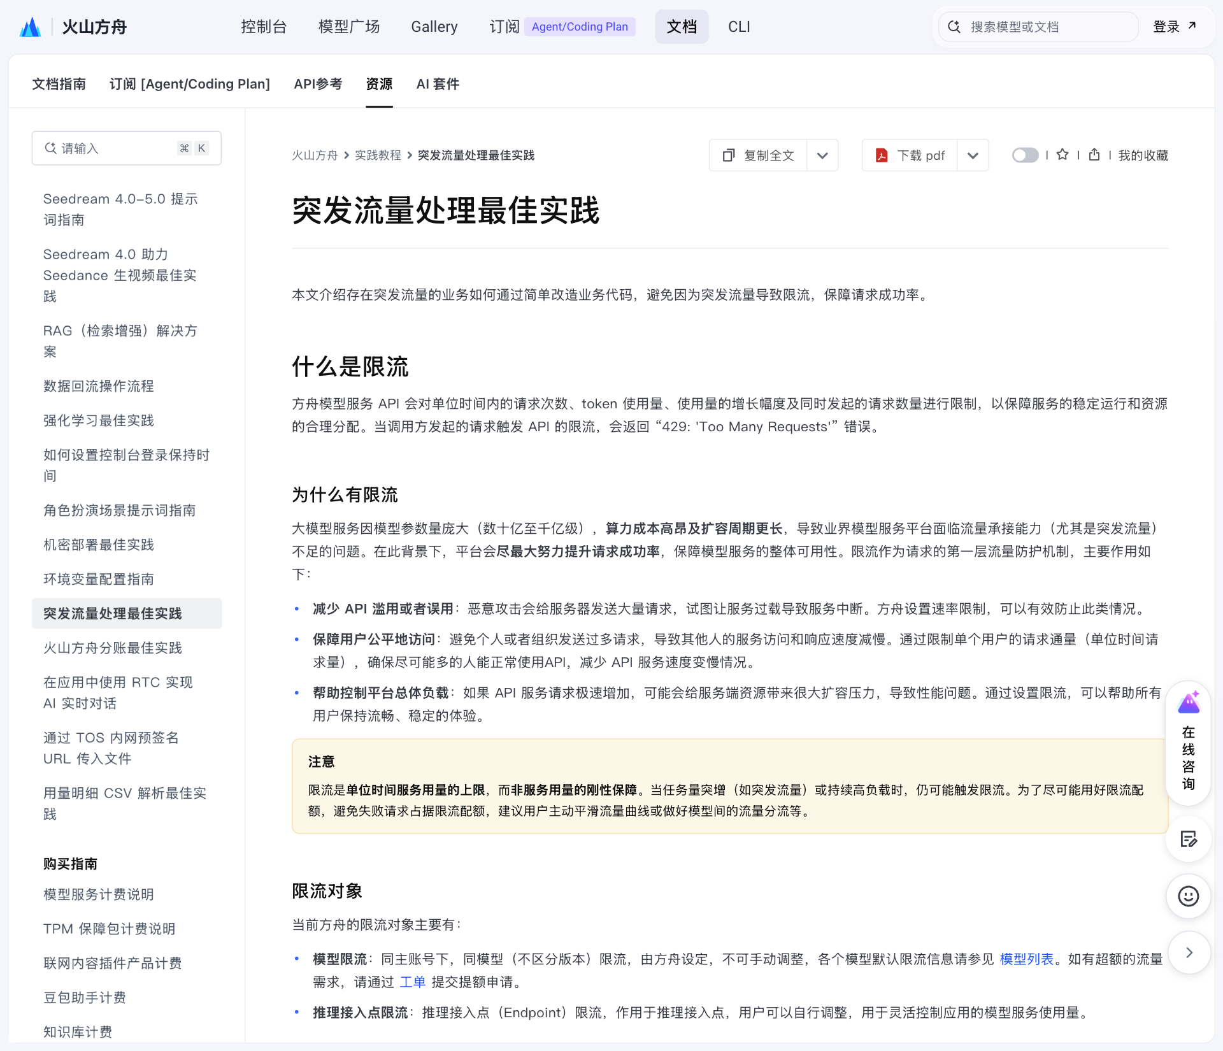Toggle the switch beside the star icon
Viewport: 1223px width, 1051px height.
click(1025, 155)
